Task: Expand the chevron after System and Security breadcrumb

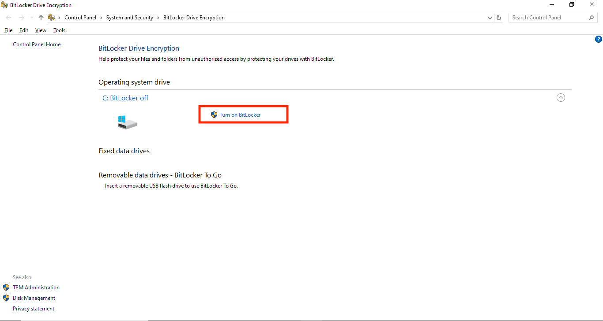Action: tap(158, 18)
